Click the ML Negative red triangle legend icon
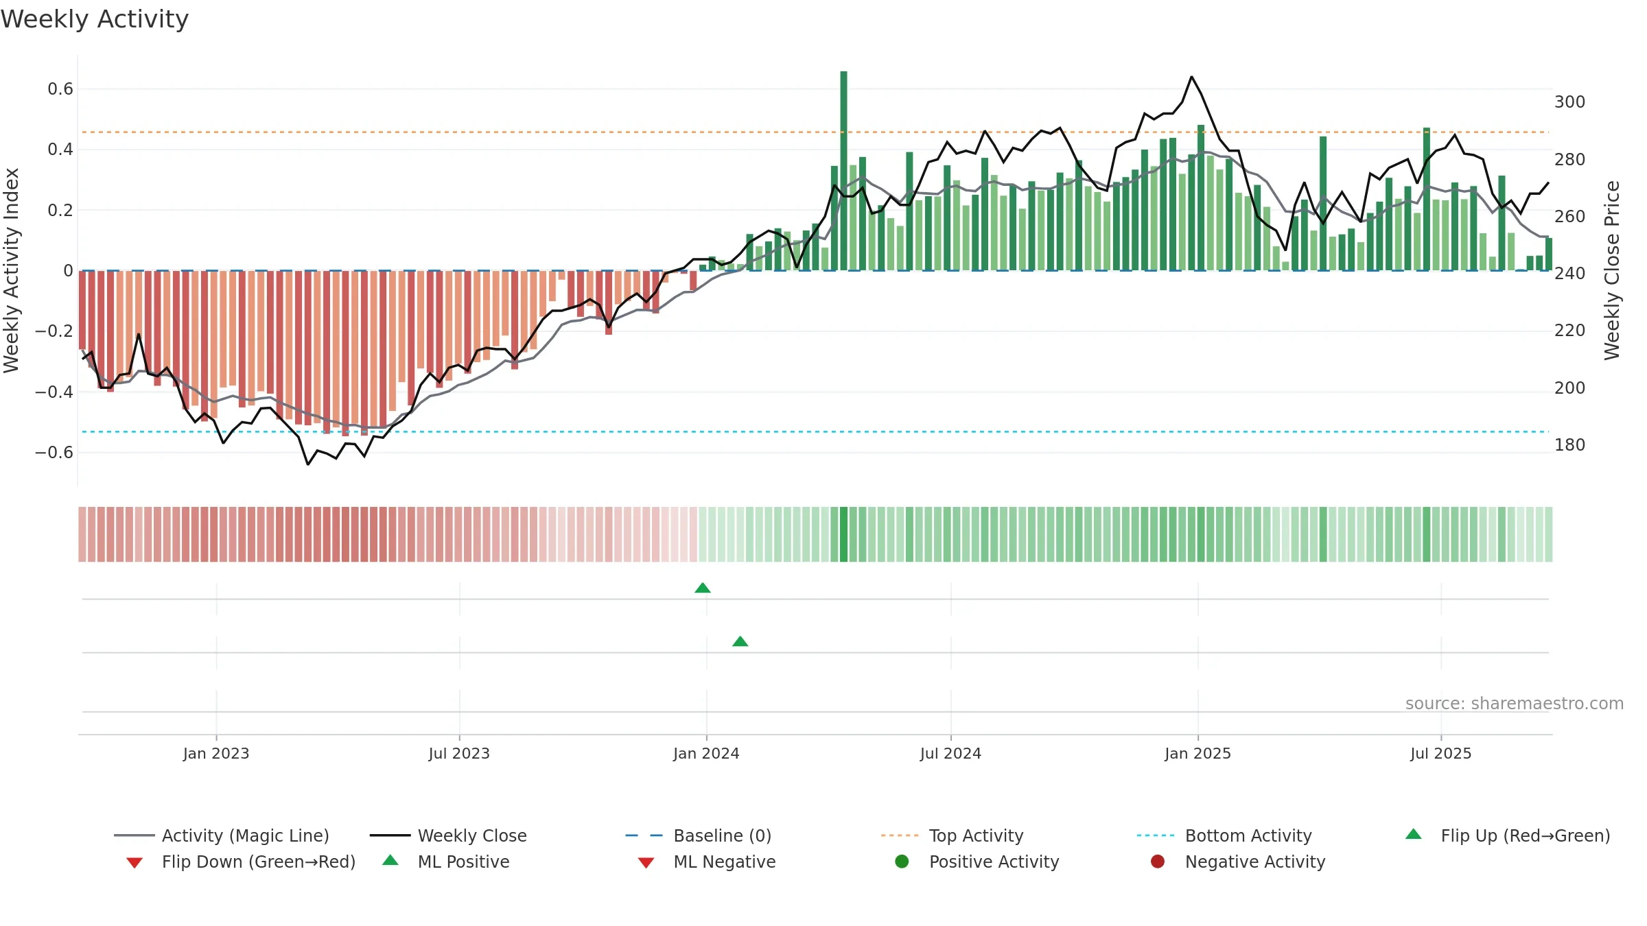Image resolution: width=1647 pixels, height=926 pixels. click(x=646, y=863)
